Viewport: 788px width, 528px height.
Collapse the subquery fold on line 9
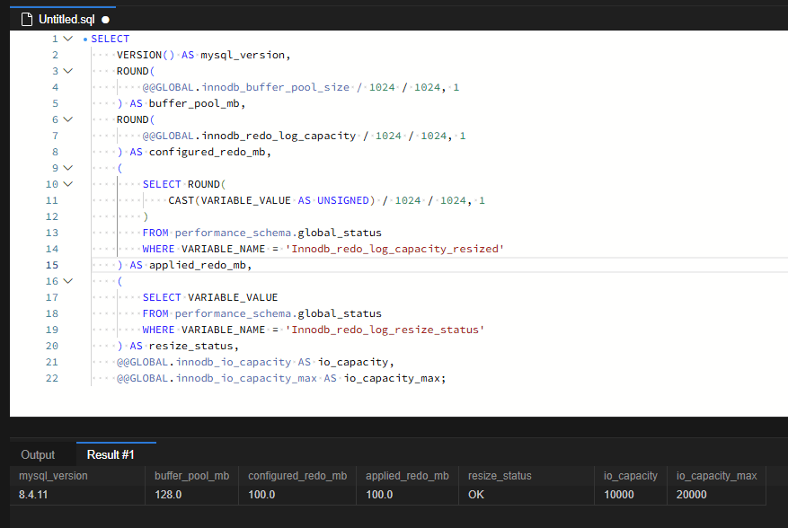68,168
